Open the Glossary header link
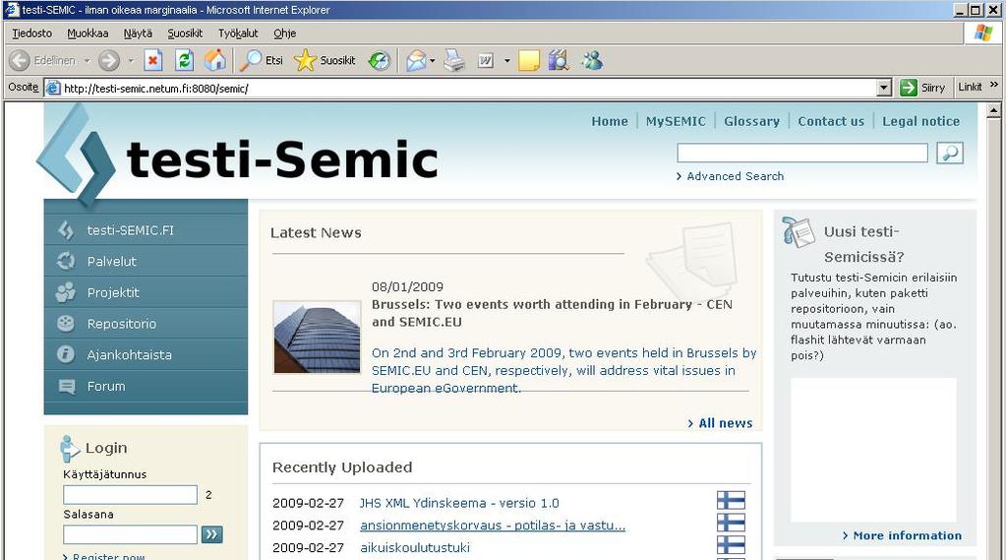The width and height of the screenshot is (1006, 560). click(x=751, y=121)
